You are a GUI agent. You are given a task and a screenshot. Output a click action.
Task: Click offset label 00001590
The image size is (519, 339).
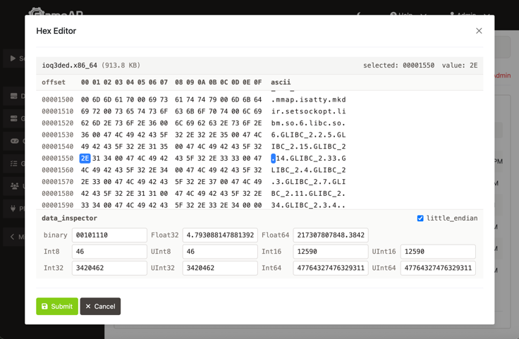click(x=58, y=205)
